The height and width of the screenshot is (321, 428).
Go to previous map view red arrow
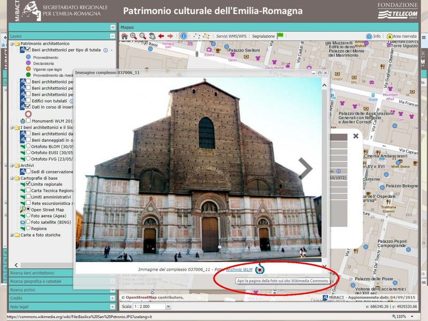pos(160,36)
